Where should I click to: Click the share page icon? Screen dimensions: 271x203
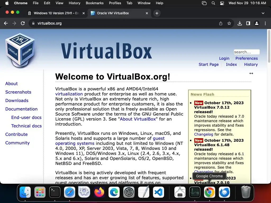pos(221,23)
